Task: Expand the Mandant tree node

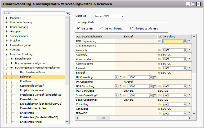Action: (7, 18)
